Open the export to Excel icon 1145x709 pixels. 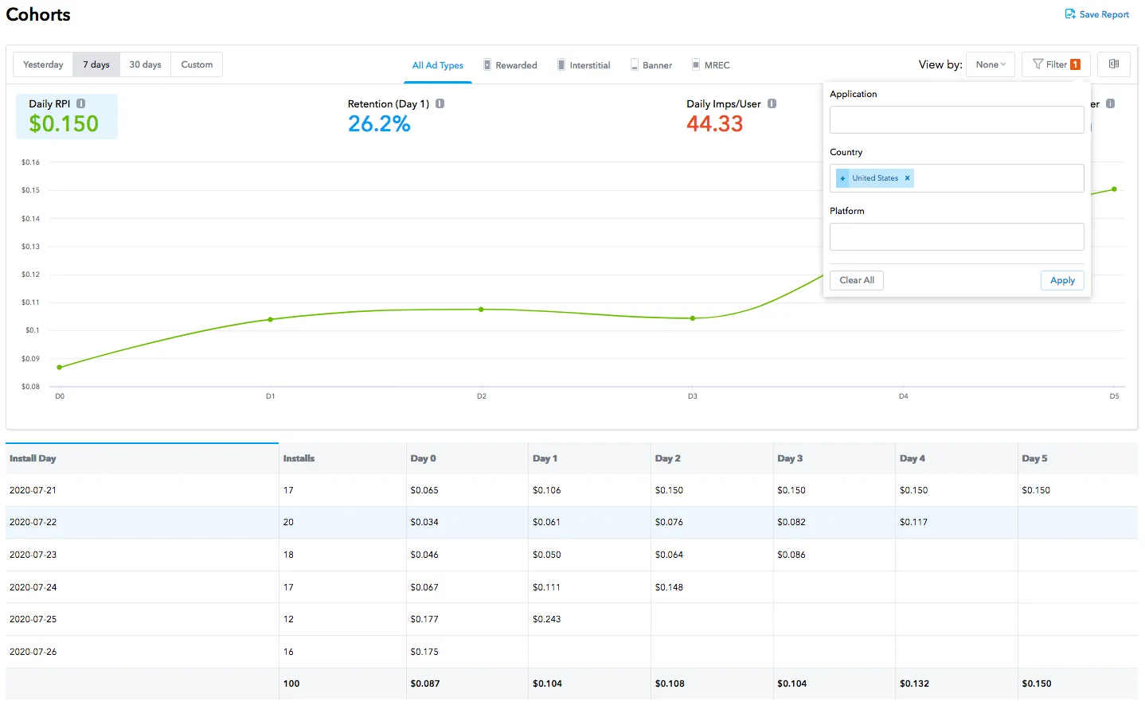(1113, 64)
